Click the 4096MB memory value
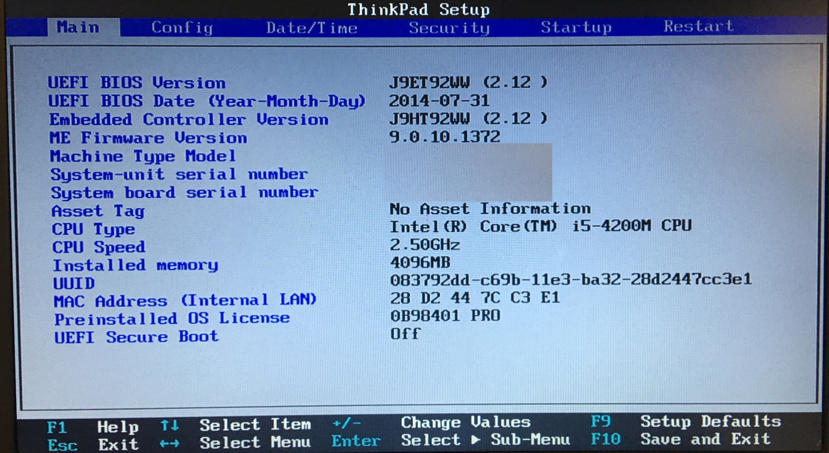 (420, 262)
